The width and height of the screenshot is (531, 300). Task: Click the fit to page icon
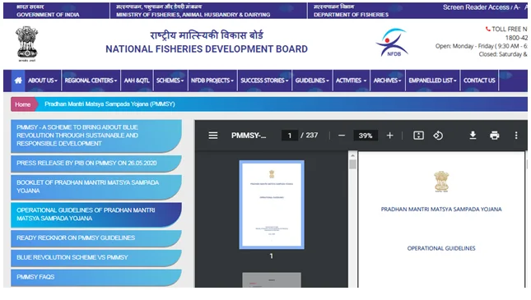[x=418, y=136]
